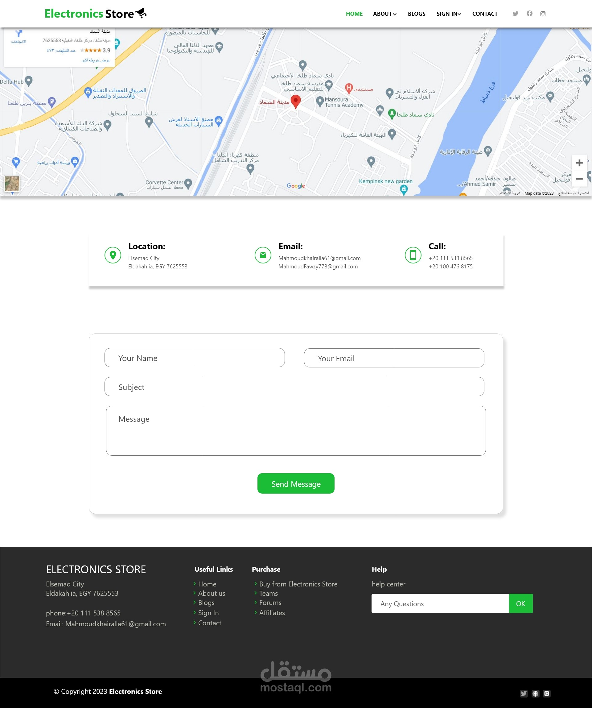Click the footer Instagram icon

(x=546, y=693)
